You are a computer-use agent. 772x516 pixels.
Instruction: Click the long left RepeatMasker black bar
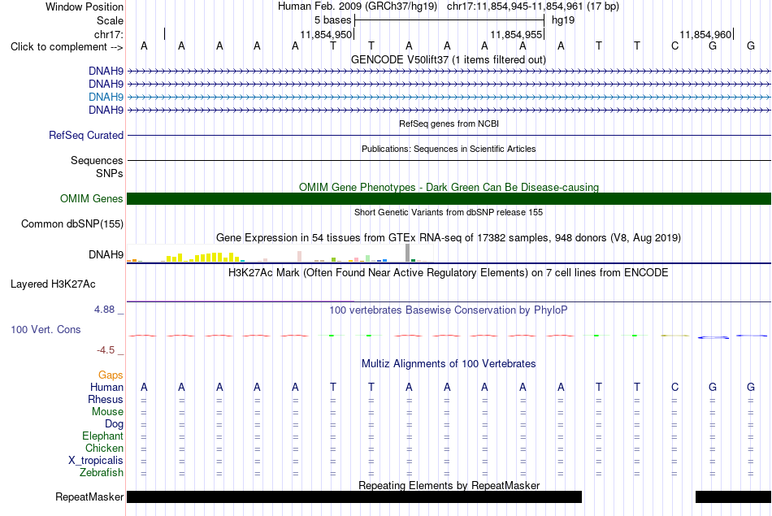(x=354, y=496)
